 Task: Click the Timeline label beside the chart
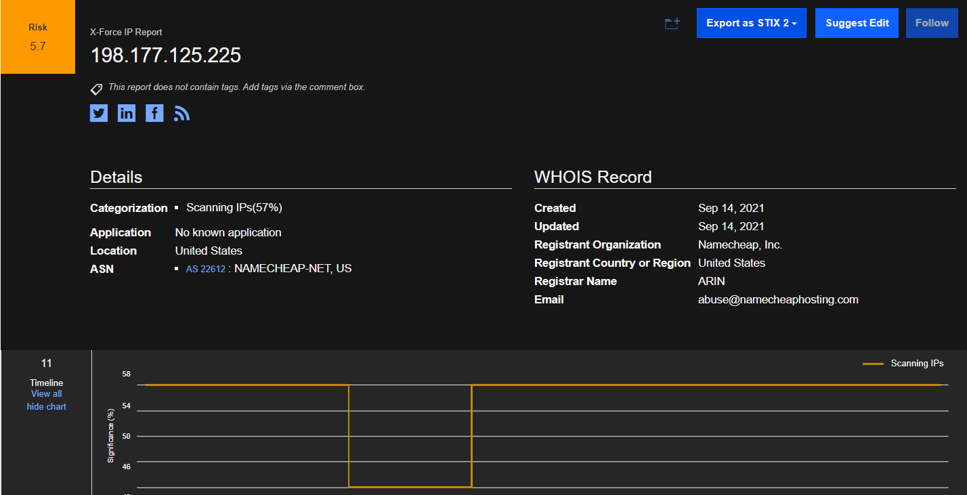pos(47,383)
